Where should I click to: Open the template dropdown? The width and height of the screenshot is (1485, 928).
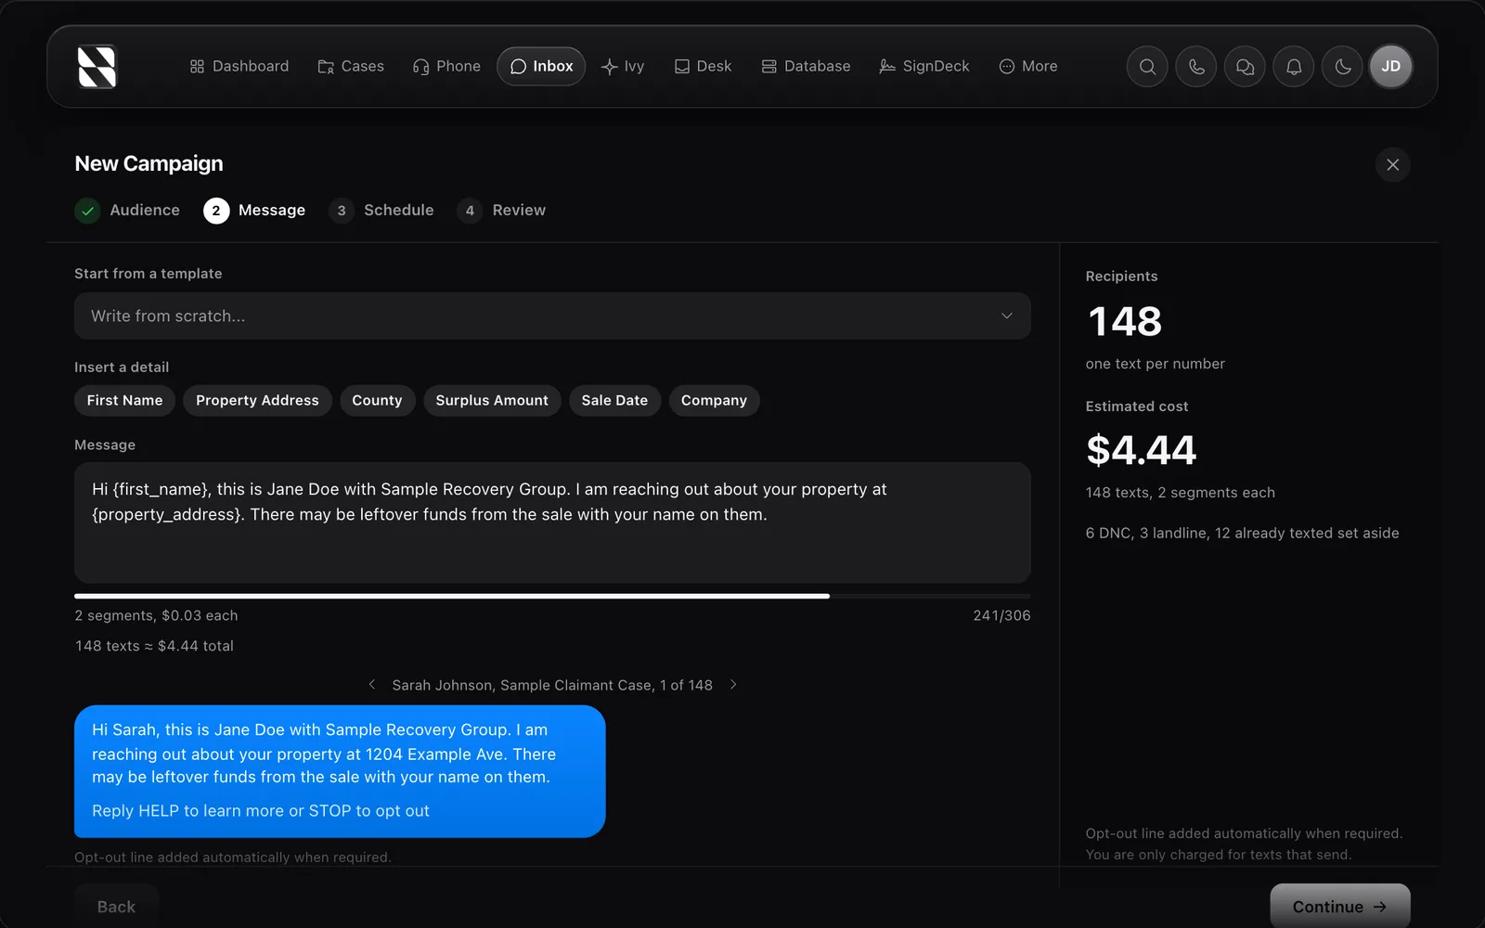click(x=552, y=316)
